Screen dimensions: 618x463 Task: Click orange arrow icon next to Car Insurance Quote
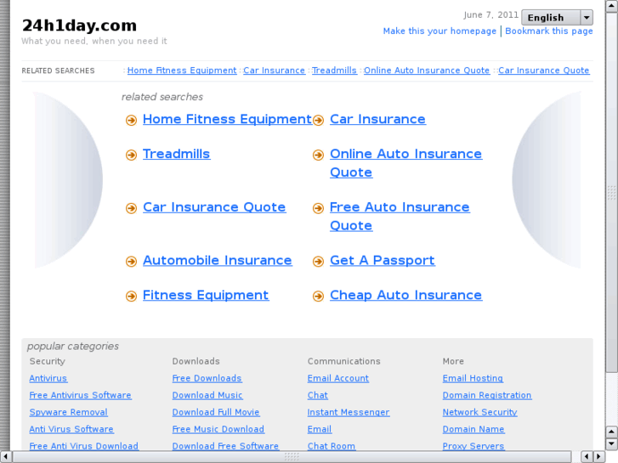click(131, 208)
